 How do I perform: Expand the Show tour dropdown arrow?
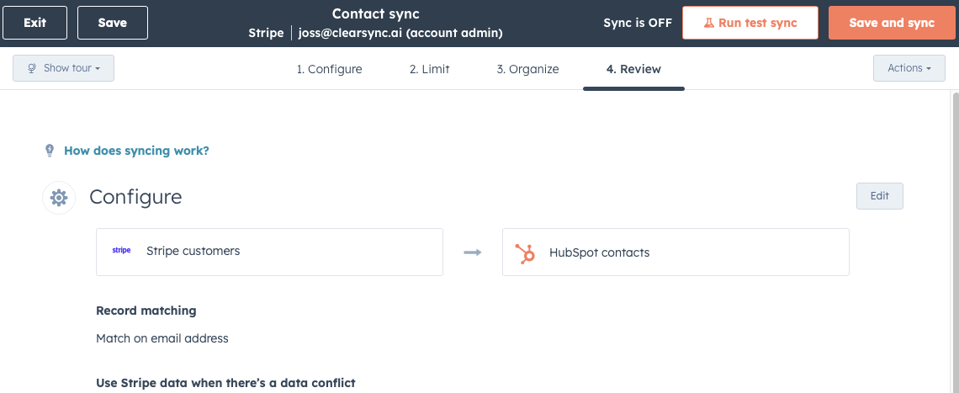[98, 69]
